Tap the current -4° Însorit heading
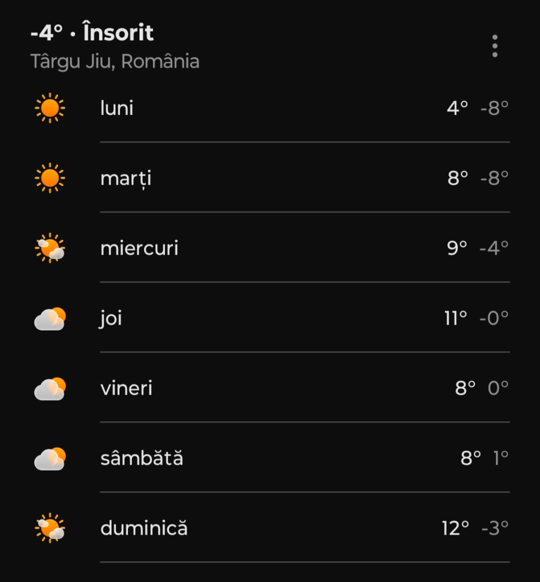The width and height of the screenshot is (540, 582). (x=92, y=34)
